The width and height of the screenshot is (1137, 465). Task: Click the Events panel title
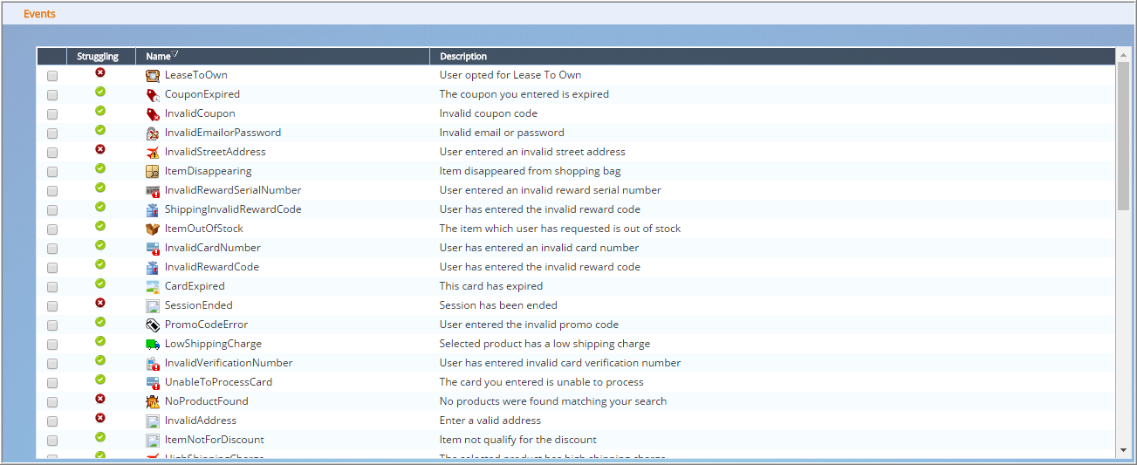click(x=39, y=14)
